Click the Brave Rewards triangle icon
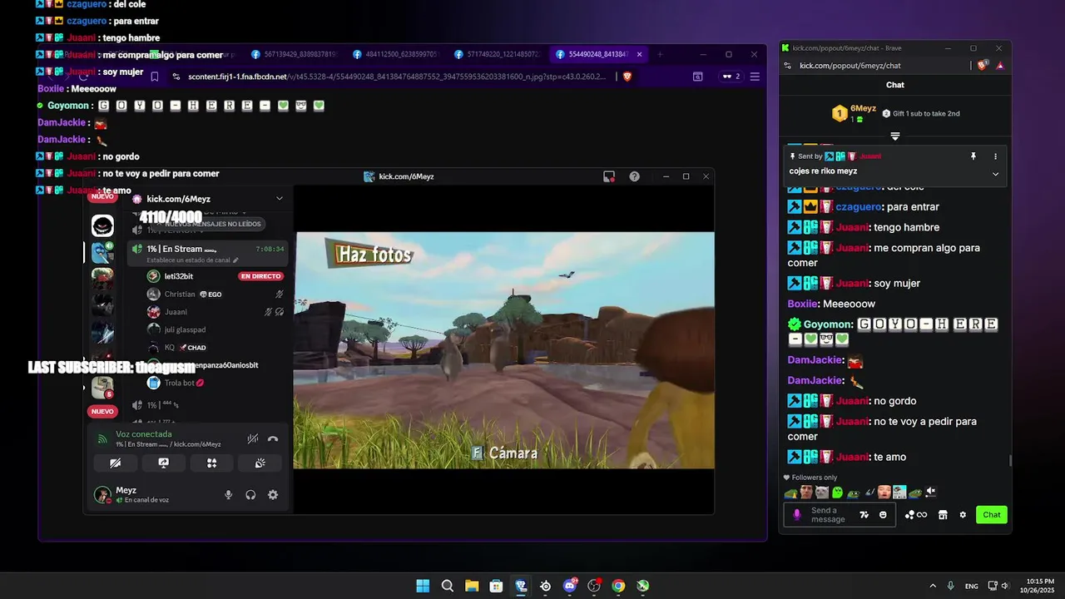1065x599 pixels. (x=999, y=65)
